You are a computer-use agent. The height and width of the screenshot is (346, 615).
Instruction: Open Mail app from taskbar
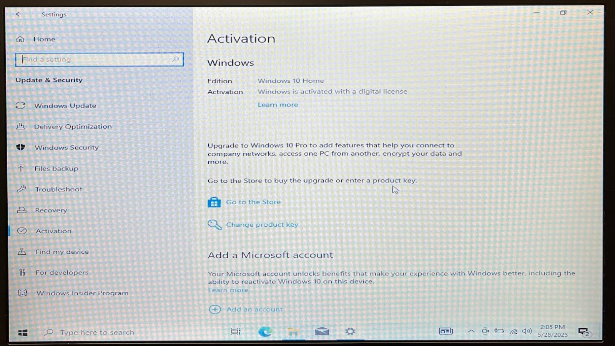pyautogui.click(x=322, y=331)
